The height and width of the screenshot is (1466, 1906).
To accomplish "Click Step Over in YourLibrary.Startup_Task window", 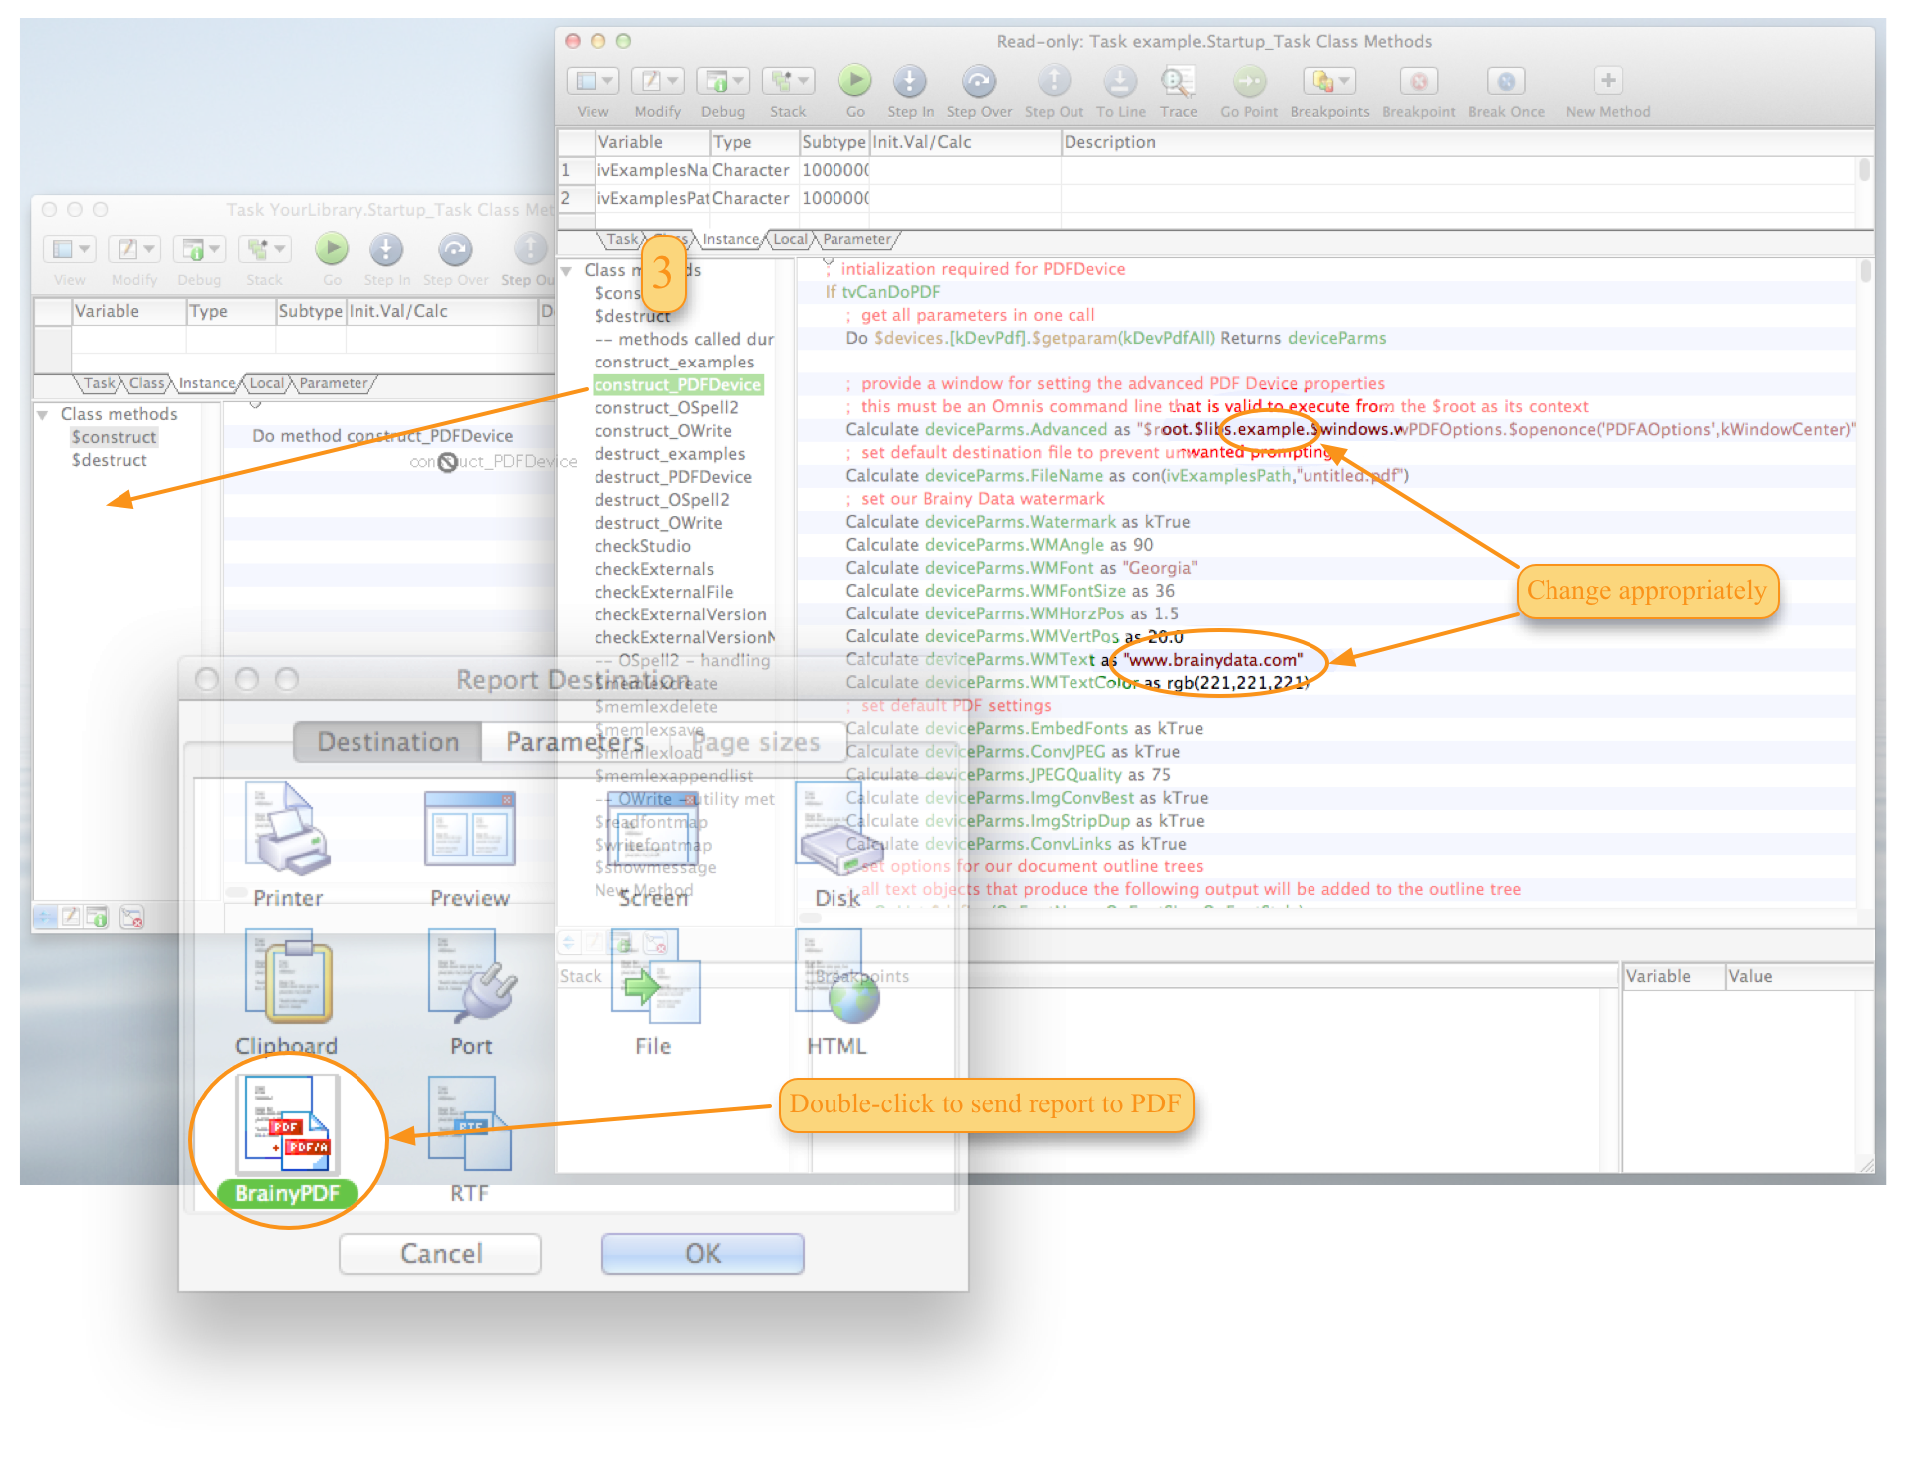I will coord(455,249).
